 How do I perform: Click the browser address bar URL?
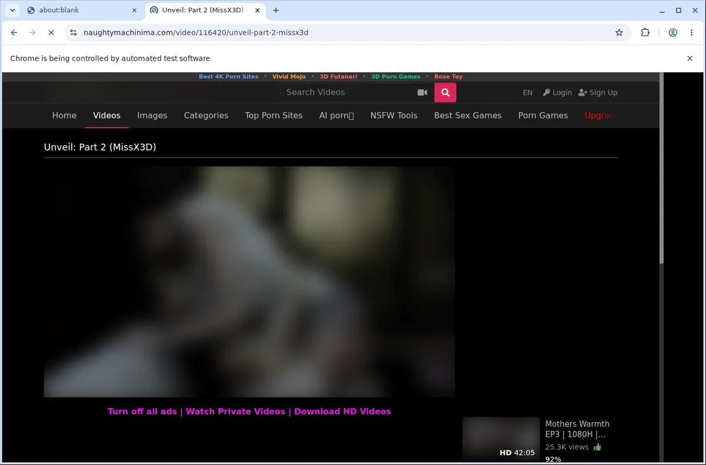[x=196, y=33]
